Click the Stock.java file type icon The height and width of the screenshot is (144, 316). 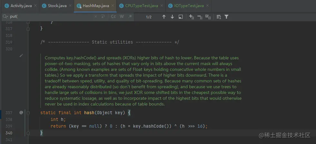44,6
